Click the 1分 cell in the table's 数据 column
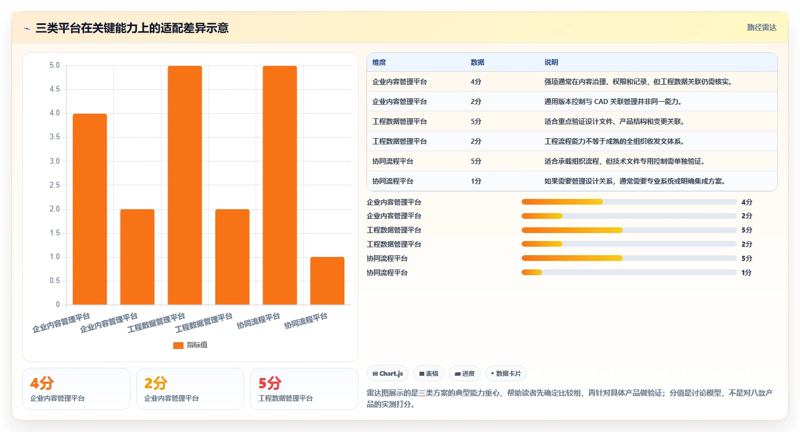800x432 pixels. [x=476, y=181]
